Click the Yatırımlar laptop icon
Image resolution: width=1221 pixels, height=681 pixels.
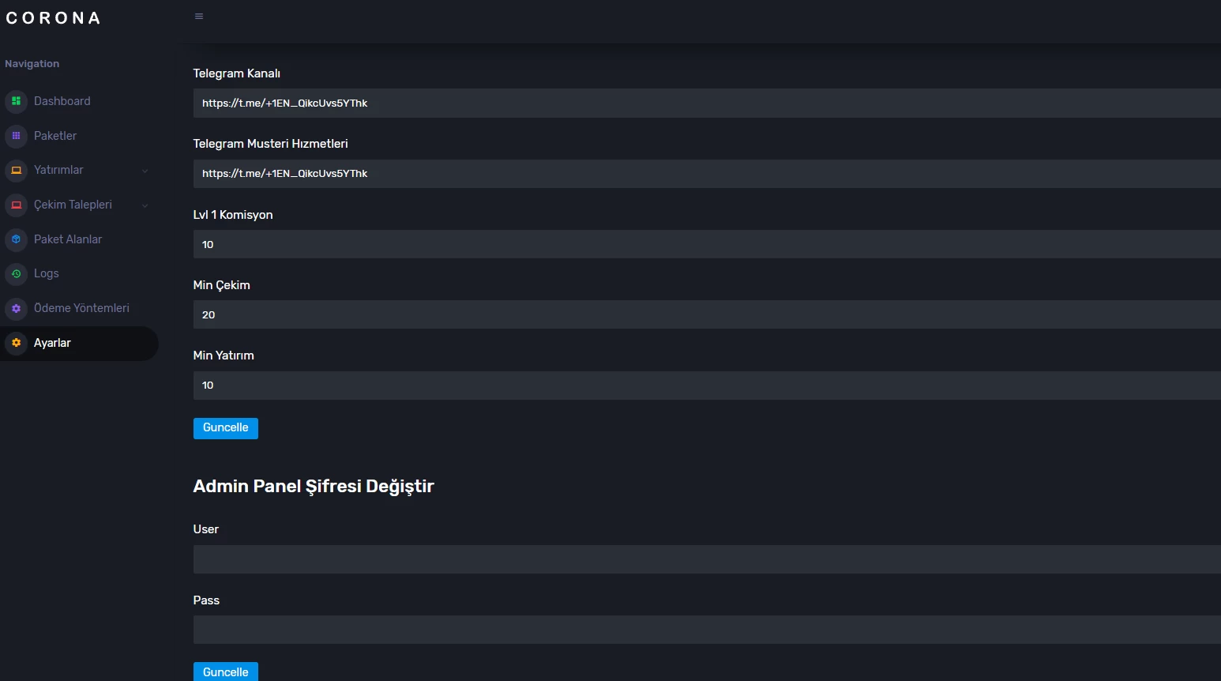pyautogui.click(x=16, y=171)
